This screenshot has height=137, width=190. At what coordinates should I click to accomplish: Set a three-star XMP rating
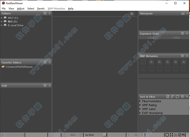point(168,62)
